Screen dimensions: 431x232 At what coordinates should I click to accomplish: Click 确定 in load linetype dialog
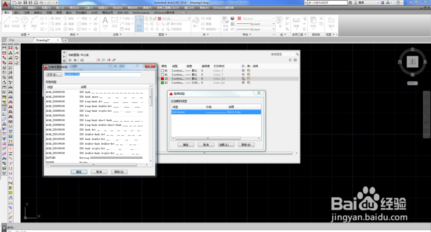point(79,172)
